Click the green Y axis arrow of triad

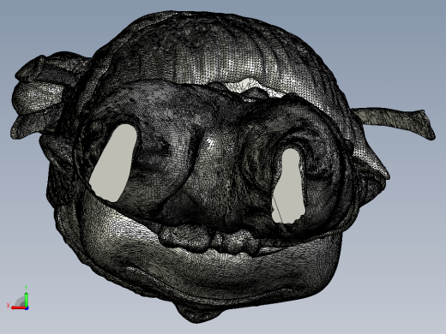[26, 299]
